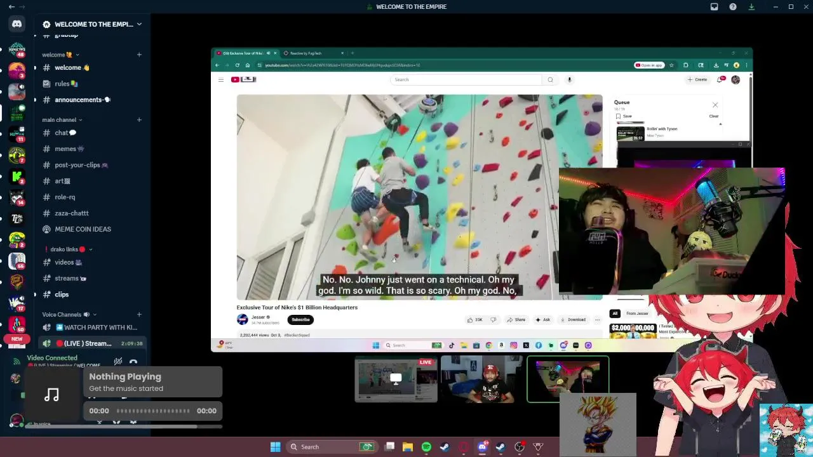Click the YouTube search magnifier button

pyautogui.click(x=550, y=79)
